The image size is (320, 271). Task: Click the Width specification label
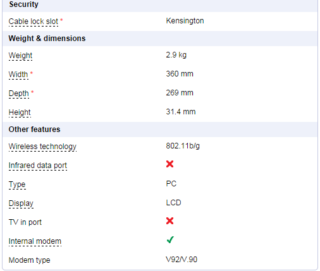coord(18,75)
